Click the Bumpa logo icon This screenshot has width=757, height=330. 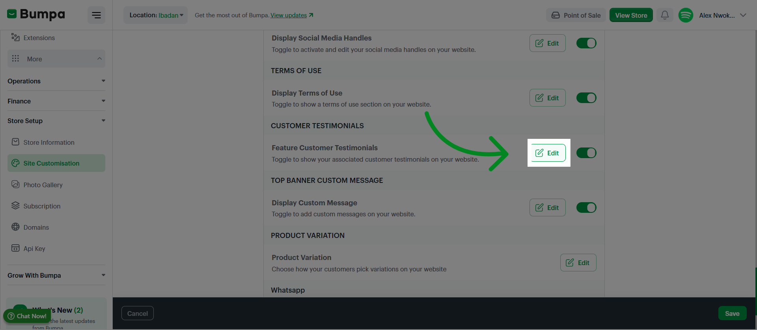(x=12, y=15)
